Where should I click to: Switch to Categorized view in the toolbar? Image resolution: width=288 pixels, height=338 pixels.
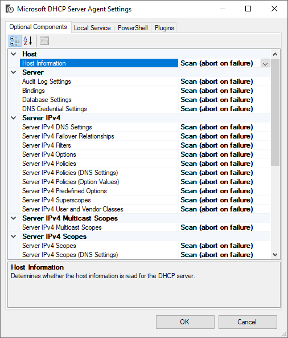(x=15, y=40)
